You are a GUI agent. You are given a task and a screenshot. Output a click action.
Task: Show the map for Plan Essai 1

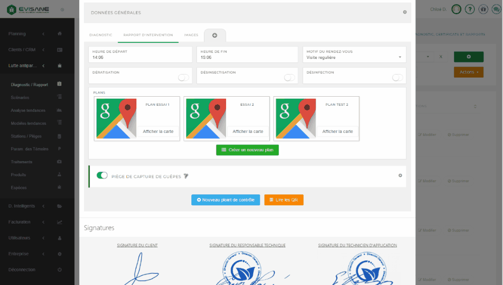tap(158, 131)
